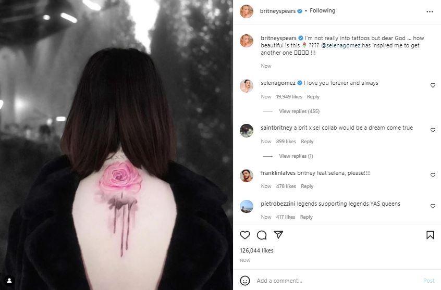Image resolution: width=441 pixels, height=290 pixels.
Task: Expand View replies (1)
Action: pyautogui.click(x=296, y=156)
